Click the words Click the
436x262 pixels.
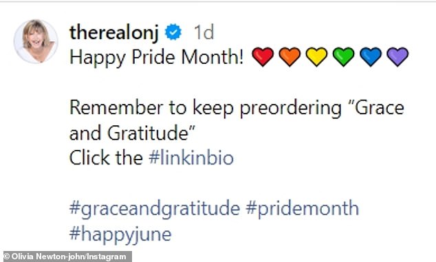[x=106, y=158]
